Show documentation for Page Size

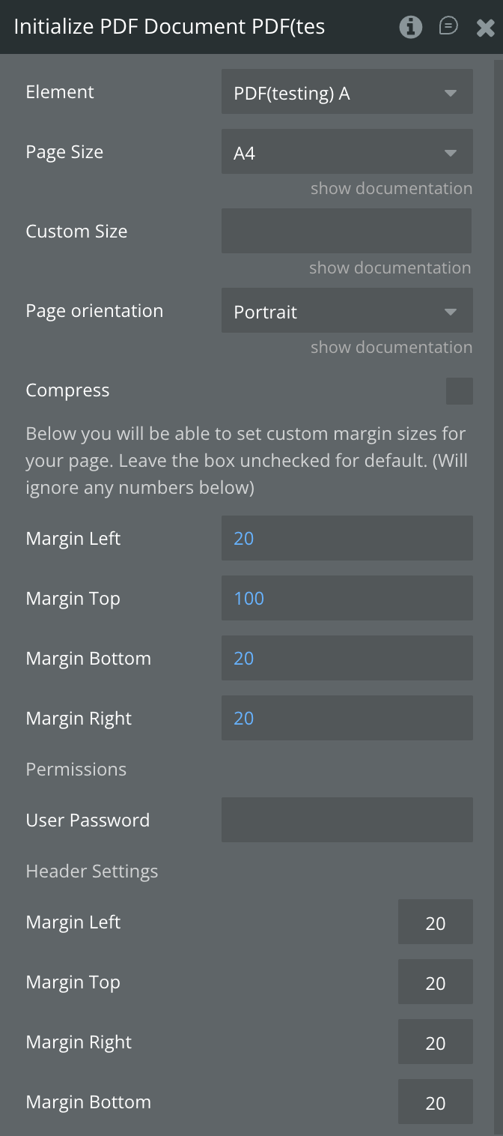click(391, 188)
